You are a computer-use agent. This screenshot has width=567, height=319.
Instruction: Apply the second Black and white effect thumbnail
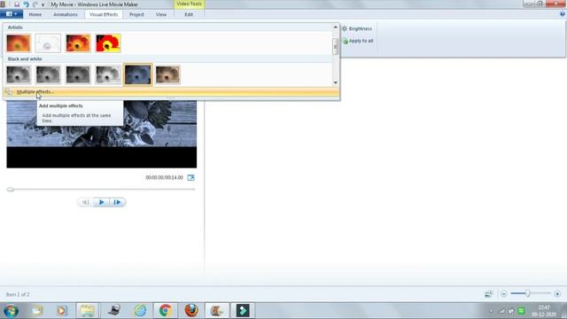pos(48,74)
